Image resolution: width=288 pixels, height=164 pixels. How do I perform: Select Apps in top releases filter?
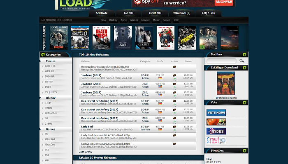(x=123, y=20)
